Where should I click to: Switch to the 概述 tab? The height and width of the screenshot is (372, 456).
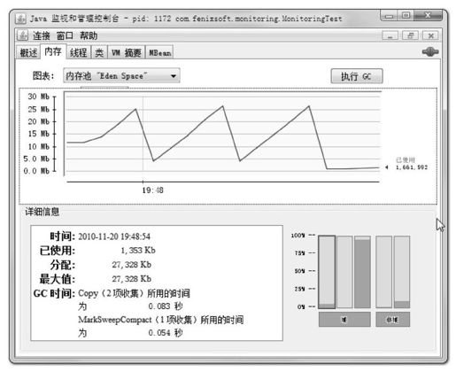pos(28,53)
